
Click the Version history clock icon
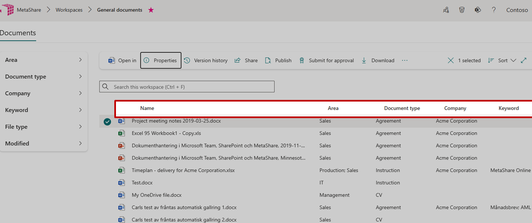[x=187, y=61]
